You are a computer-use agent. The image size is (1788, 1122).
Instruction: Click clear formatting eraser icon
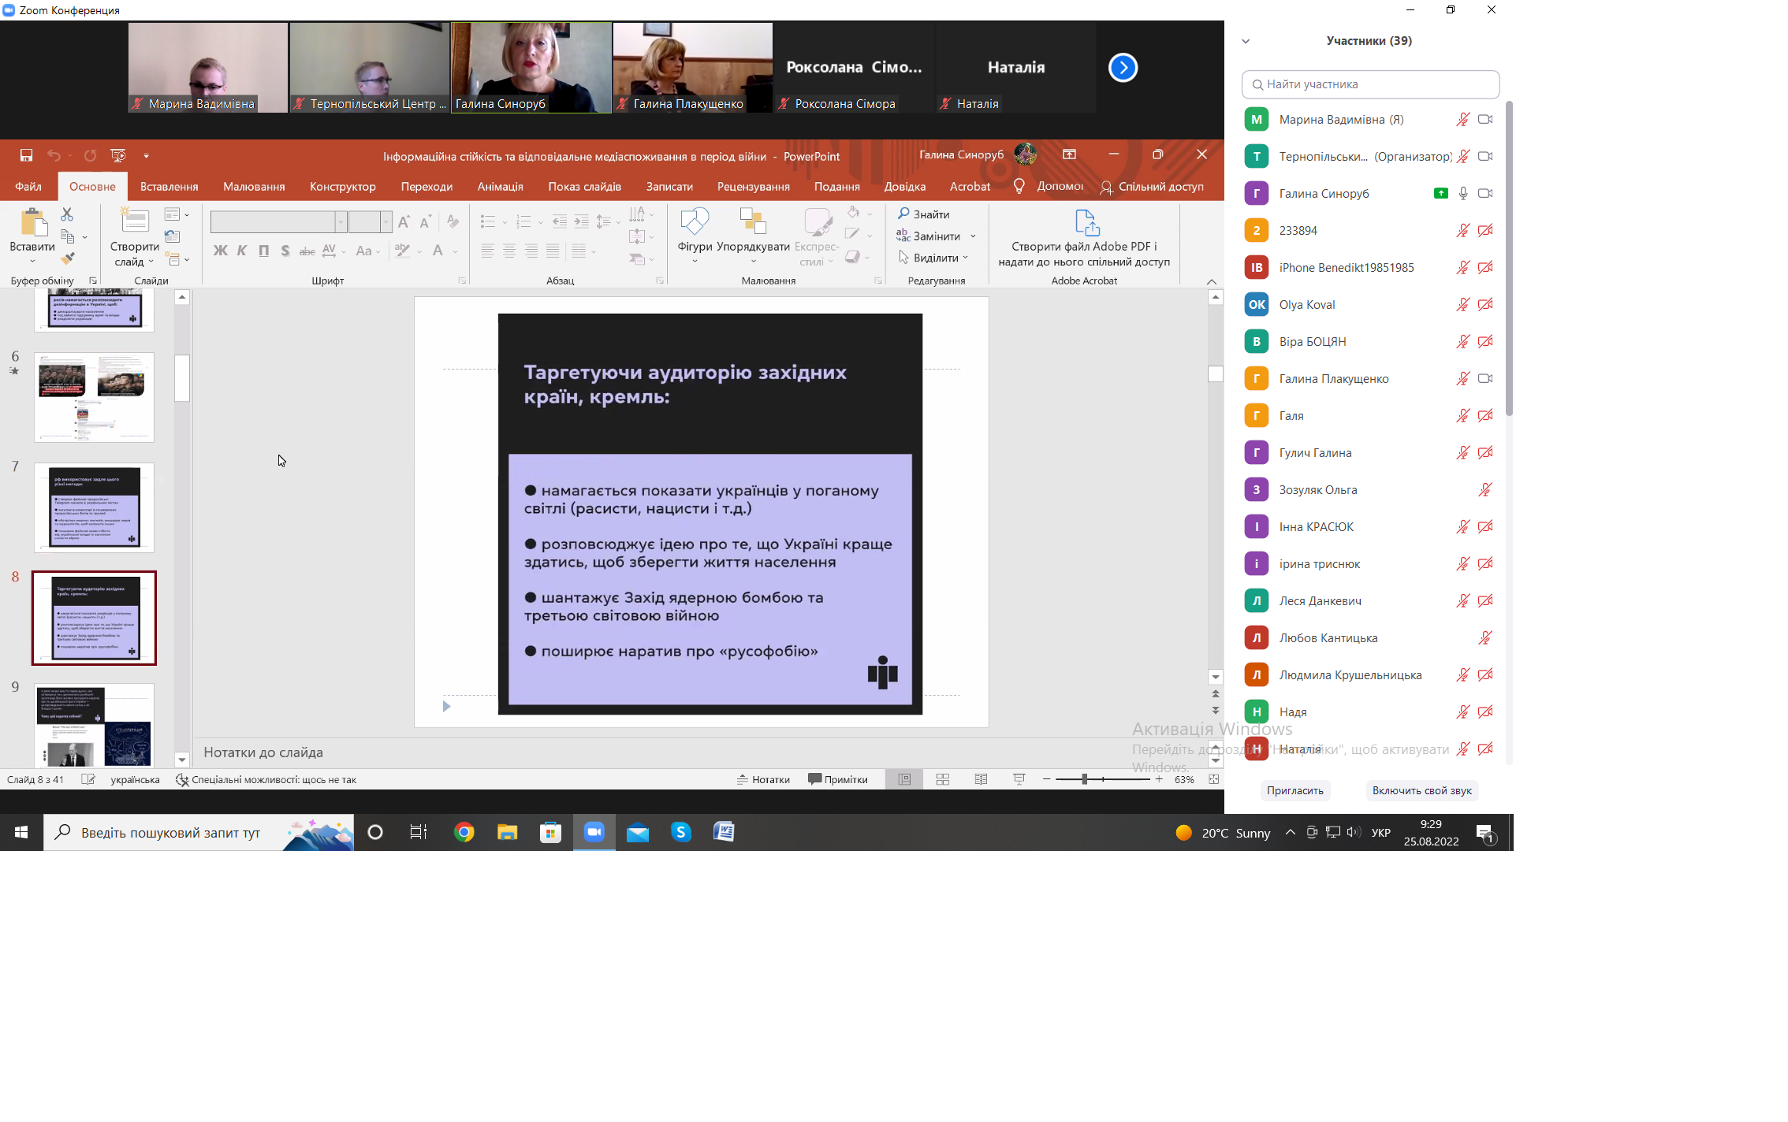tap(453, 221)
